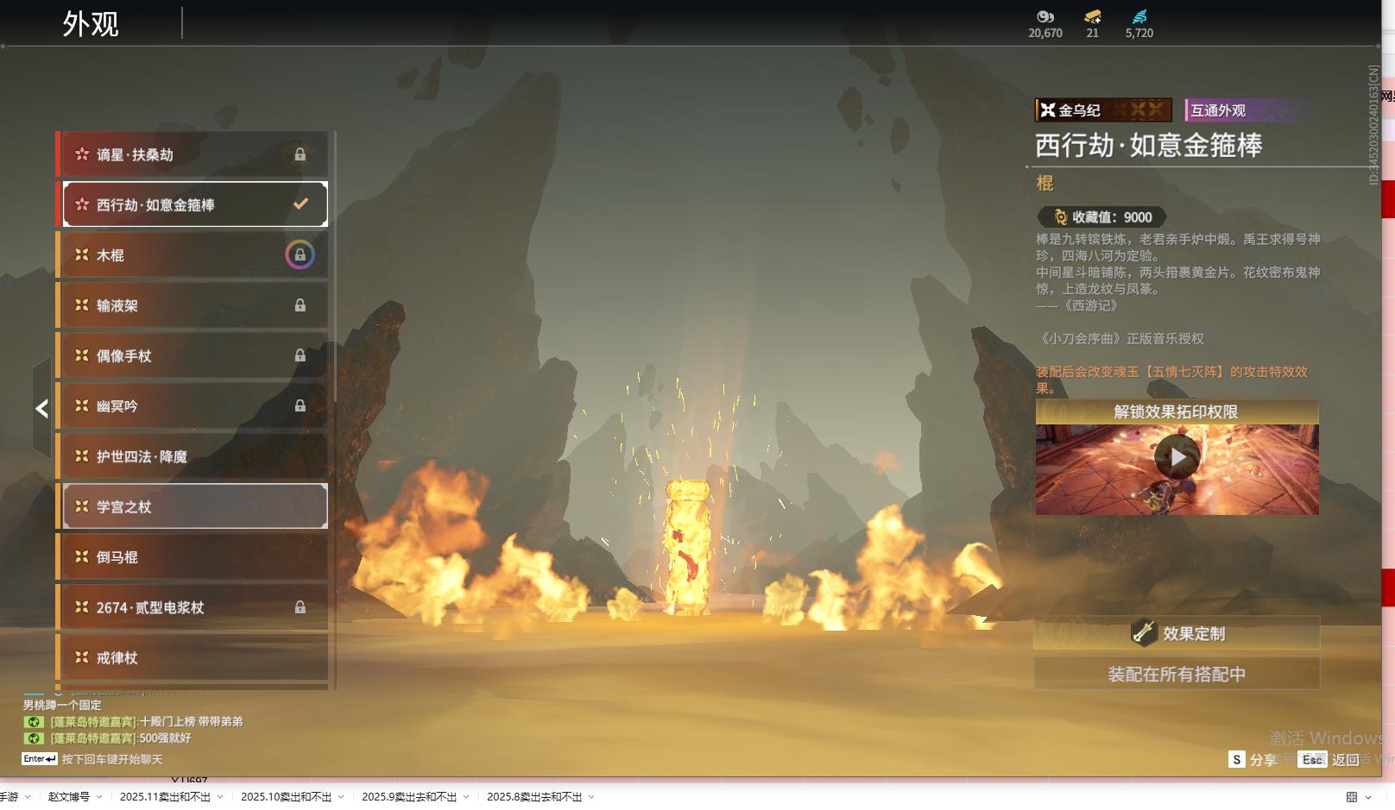The image size is (1395, 810).
Task: Switch to the 2025.9卖出去和不出 sheet tab
Action: (x=409, y=797)
